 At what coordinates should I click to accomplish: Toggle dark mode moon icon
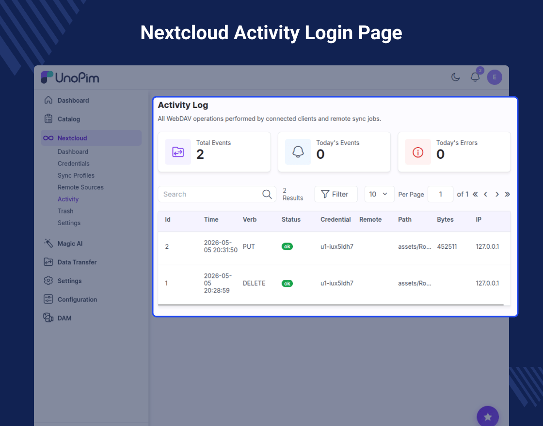click(455, 77)
